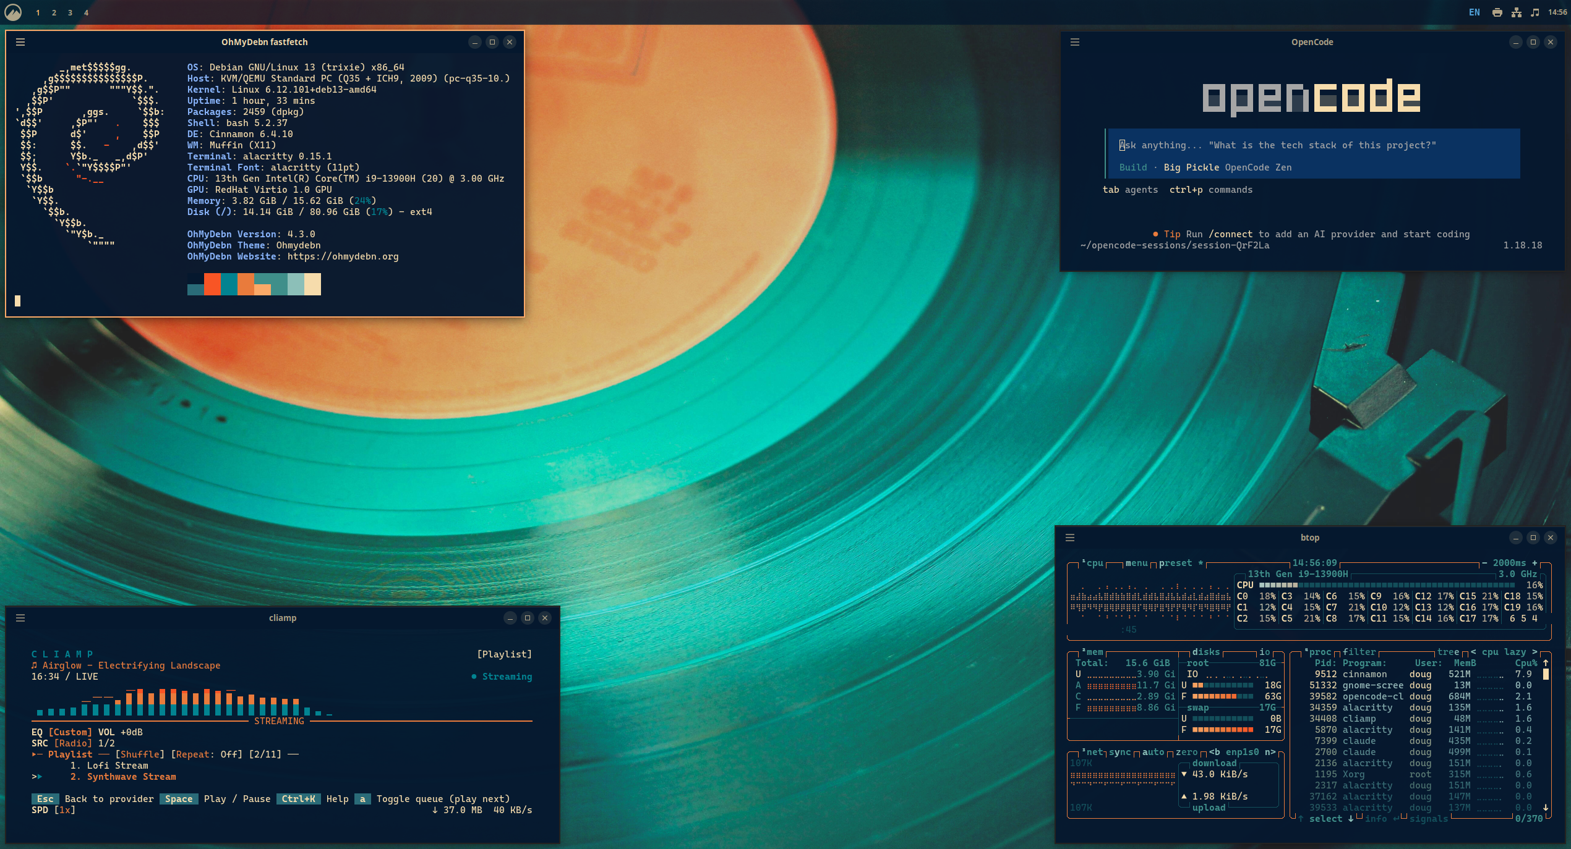Screen dimensions: 1571x849
Task: Open the hamburger menu of the fastfetch window
Action: coord(20,42)
